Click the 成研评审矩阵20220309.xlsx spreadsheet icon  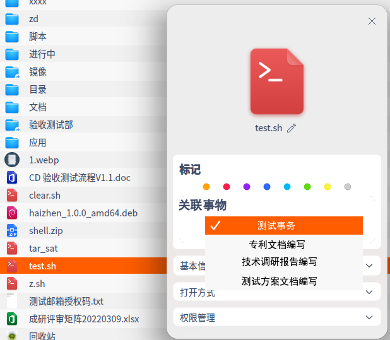(x=12, y=319)
